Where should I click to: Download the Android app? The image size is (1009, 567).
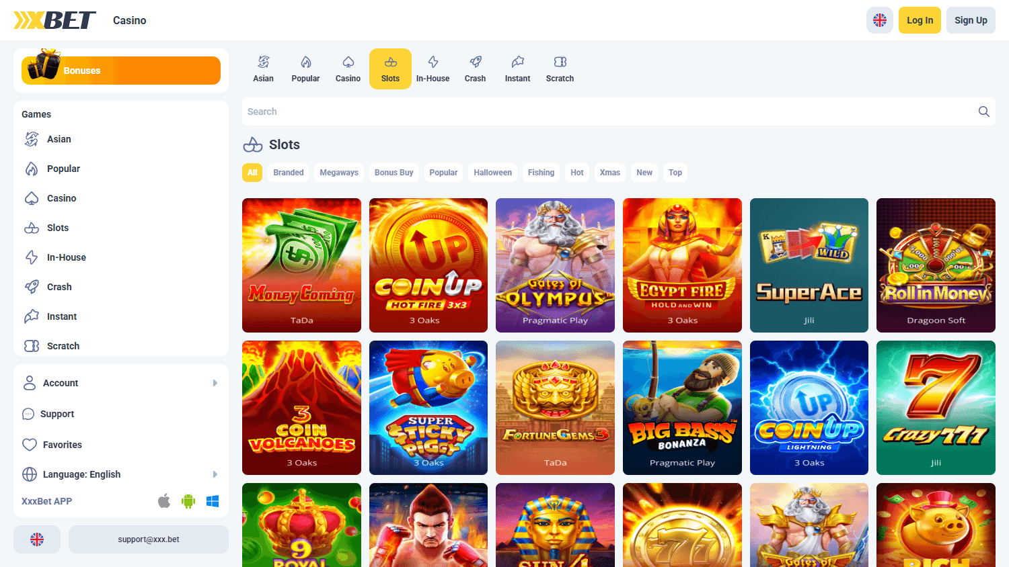[x=188, y=501]
